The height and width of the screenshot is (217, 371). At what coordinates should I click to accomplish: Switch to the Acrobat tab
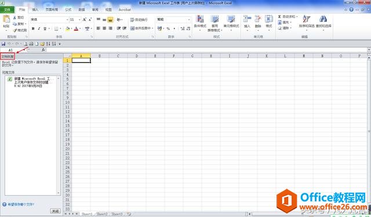[125, 9]
